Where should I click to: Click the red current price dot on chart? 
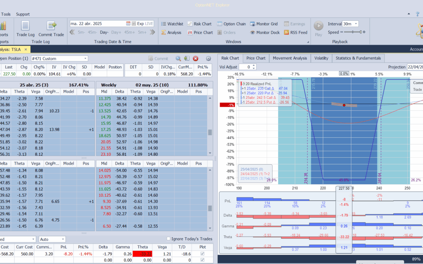[344, 105]
